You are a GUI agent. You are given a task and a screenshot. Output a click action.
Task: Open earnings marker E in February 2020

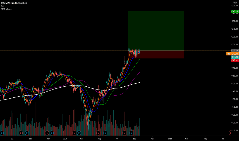(74, 133)
